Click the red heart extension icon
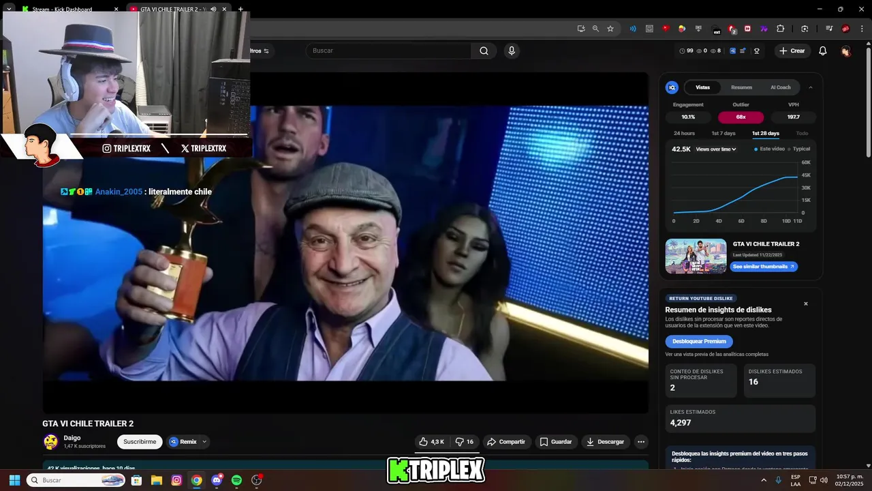Viewport: 872px width, 491px height. (666, 29)
